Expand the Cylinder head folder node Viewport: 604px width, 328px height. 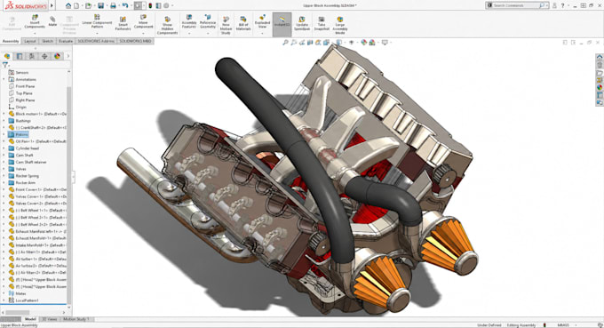pyautogui.click(x=4, y=148)
